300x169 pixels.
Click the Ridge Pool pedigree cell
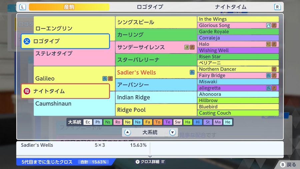point(156,110)
